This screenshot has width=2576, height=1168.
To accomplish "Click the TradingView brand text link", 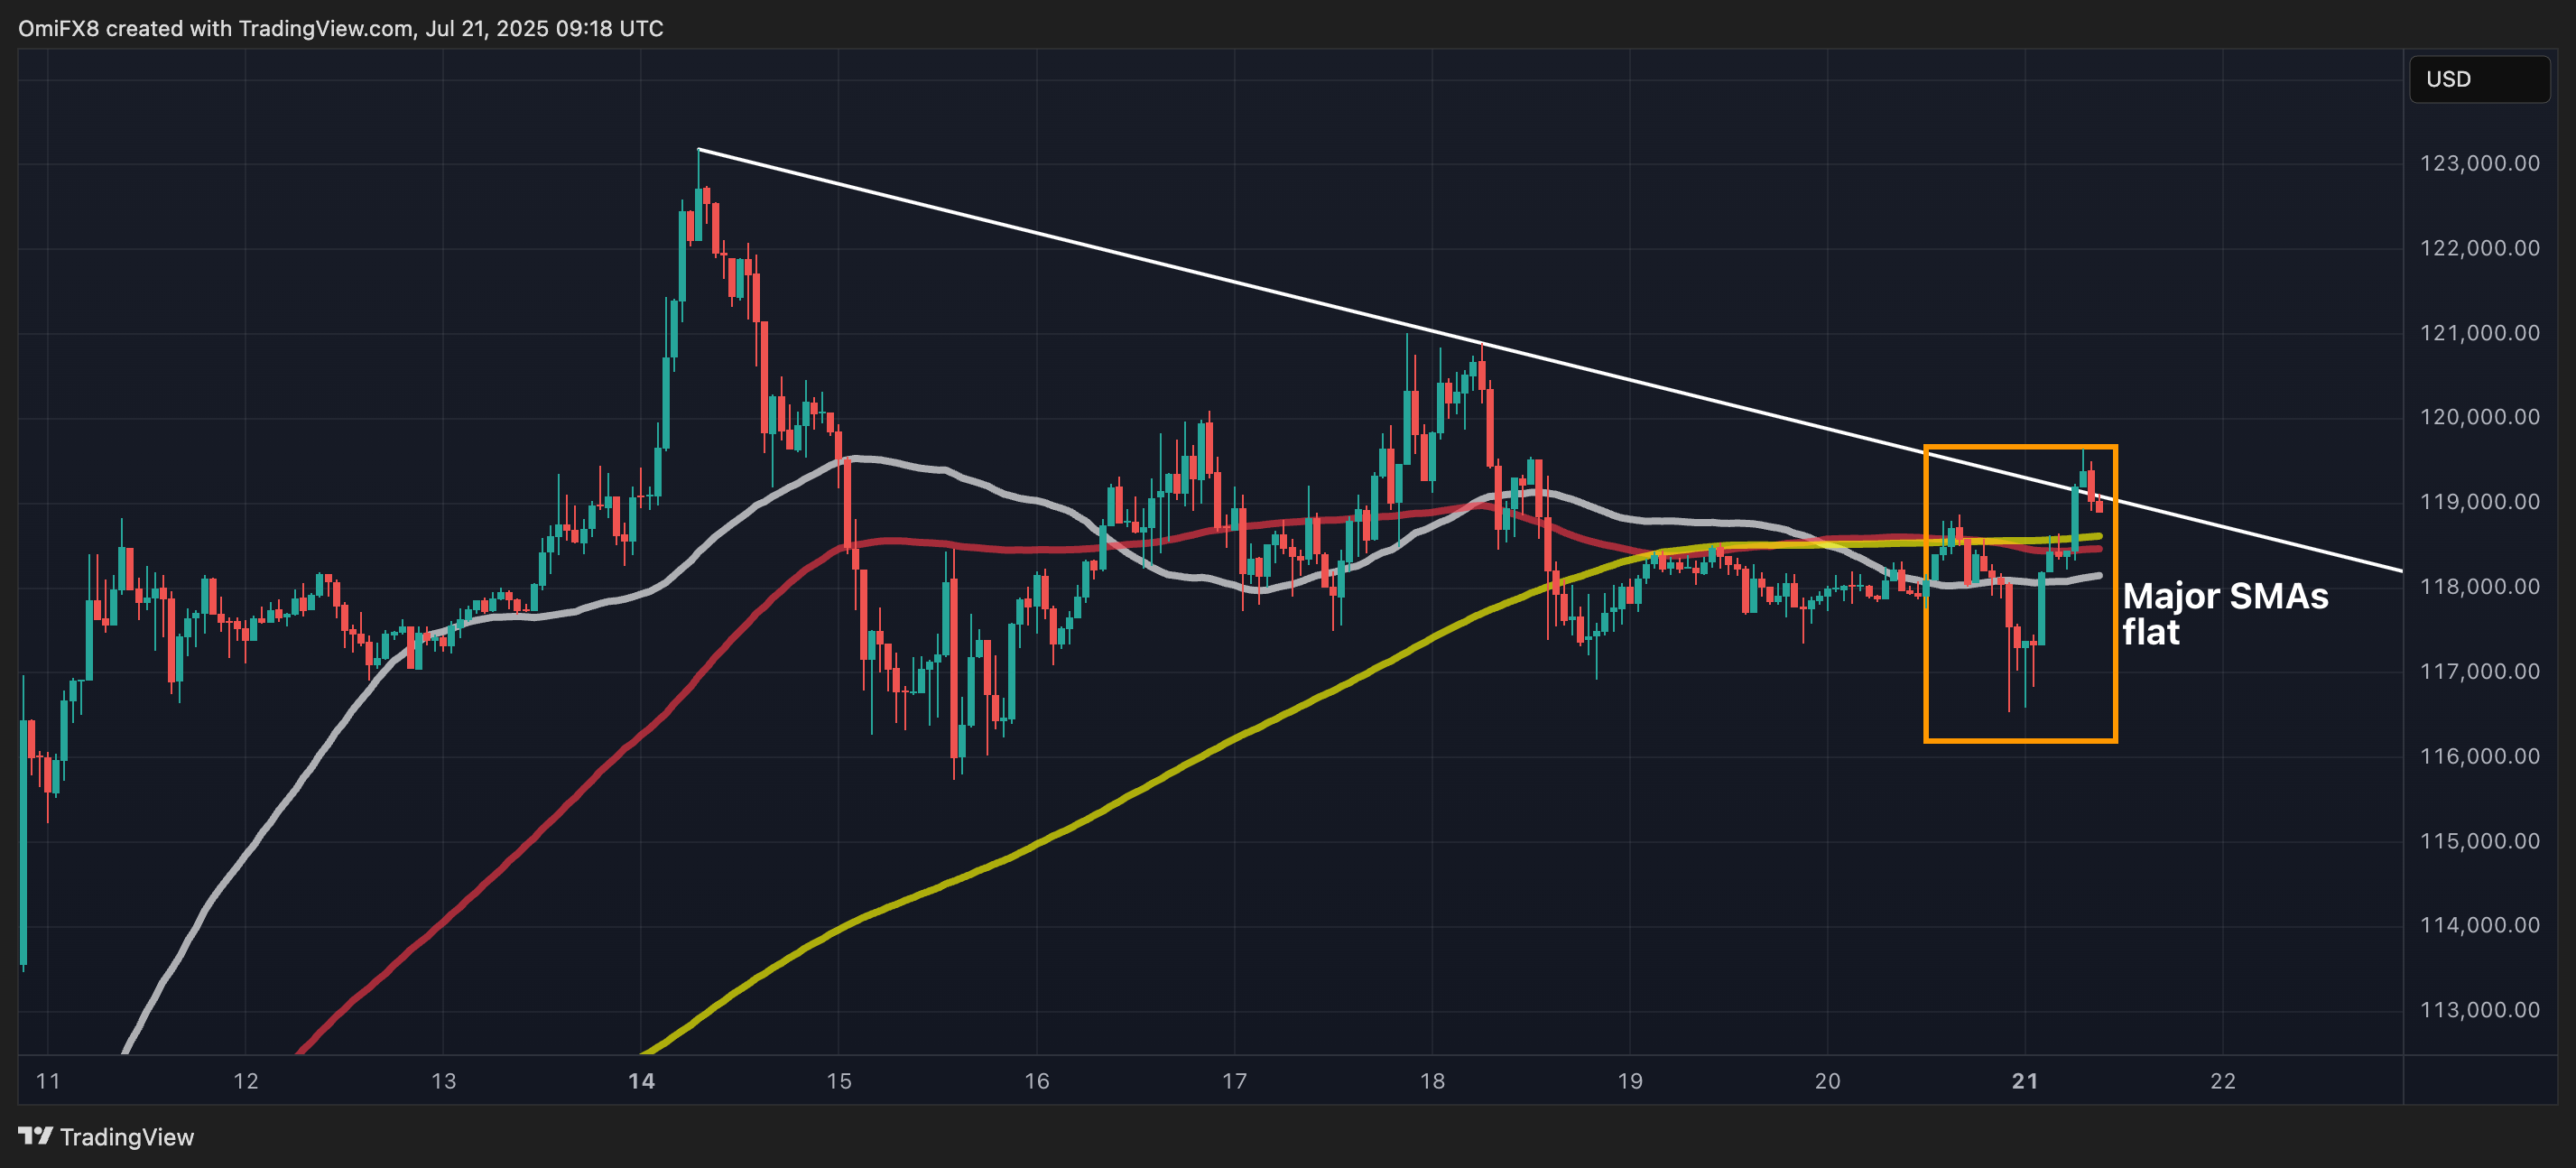I will click(x=127, y=1137).
